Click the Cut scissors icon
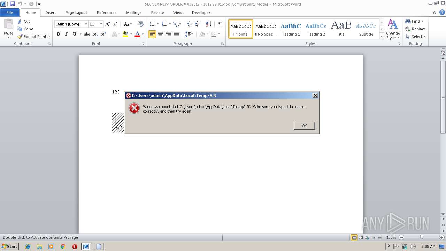 [x=20, y=21]
